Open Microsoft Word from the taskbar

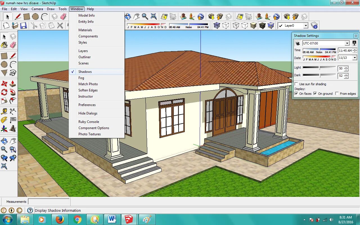pyautogui.click(x=112, y=219)
